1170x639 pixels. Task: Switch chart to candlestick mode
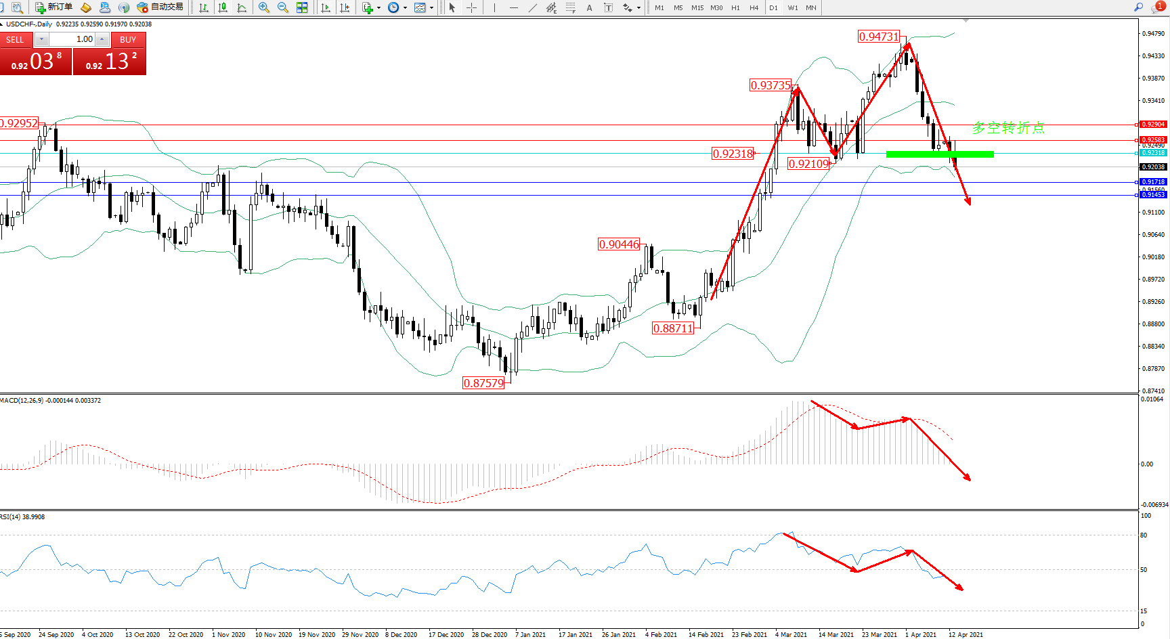tap(223, 7)
